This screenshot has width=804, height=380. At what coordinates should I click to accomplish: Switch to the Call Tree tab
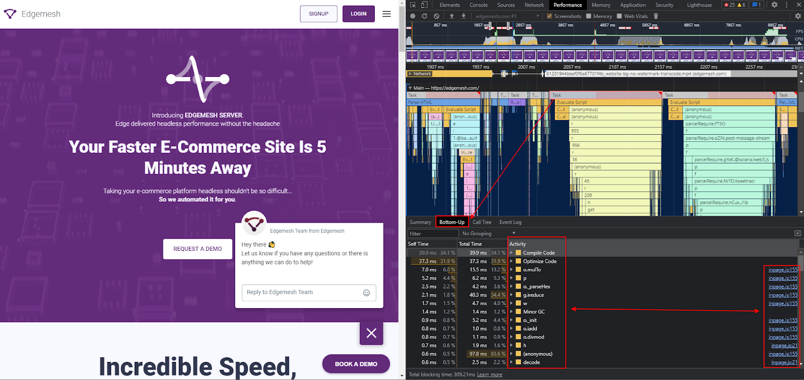coord(482,222)
